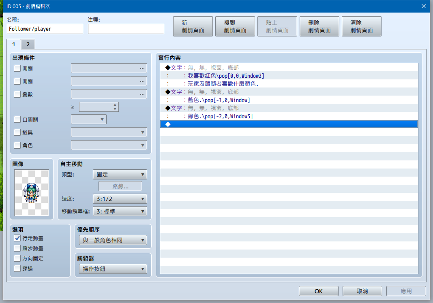
Task: Click the 取消 cancel button
Action: click(362, 291)
